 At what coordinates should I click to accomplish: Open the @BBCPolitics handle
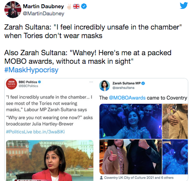[x=28, y=86]
